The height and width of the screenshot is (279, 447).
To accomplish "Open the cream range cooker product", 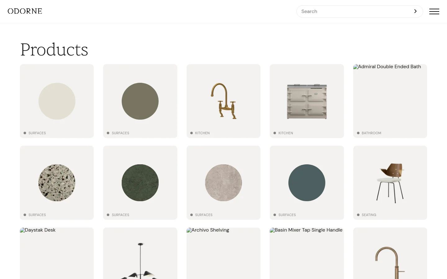I will 307,101.
